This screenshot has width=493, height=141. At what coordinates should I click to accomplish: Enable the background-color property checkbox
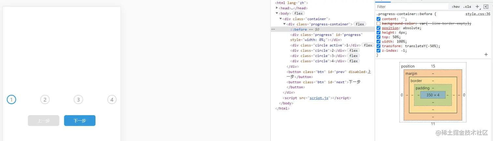click(x=379, y=23)
